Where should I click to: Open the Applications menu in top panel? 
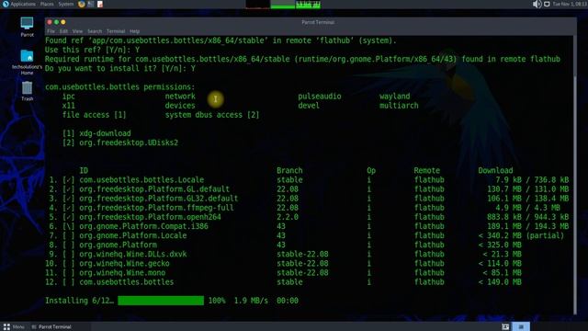[x=18, y=4]
